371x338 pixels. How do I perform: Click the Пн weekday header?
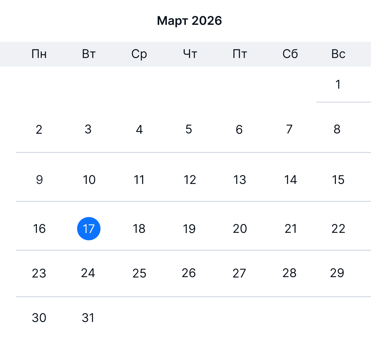pos(39,54)
